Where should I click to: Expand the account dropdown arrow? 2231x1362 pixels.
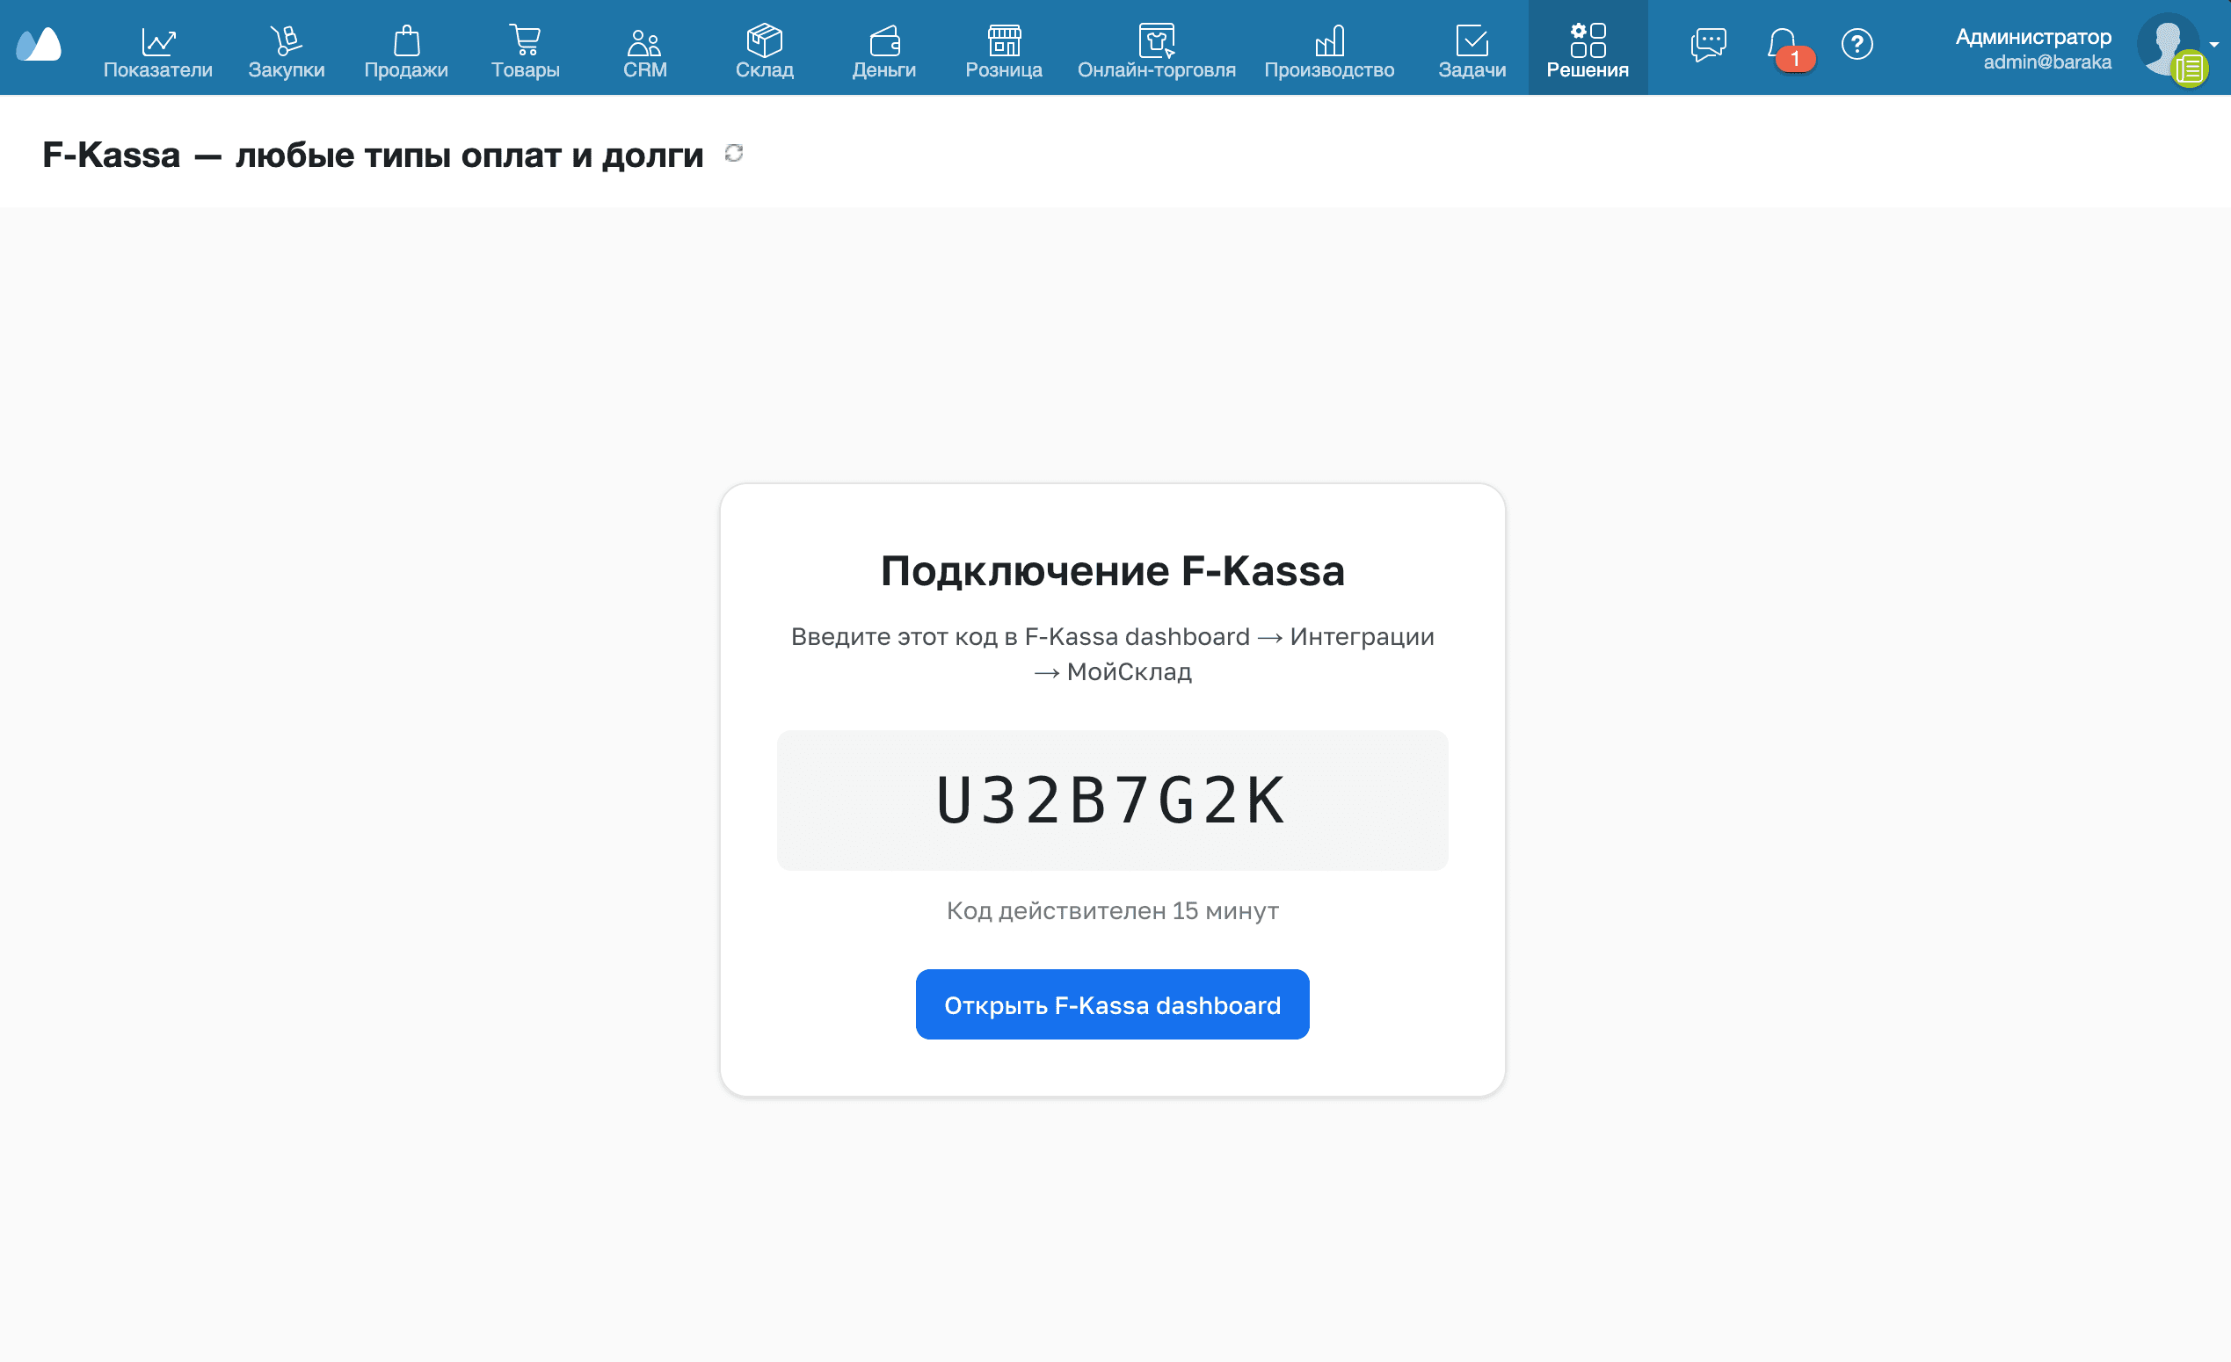click(x=2213, y=44)
